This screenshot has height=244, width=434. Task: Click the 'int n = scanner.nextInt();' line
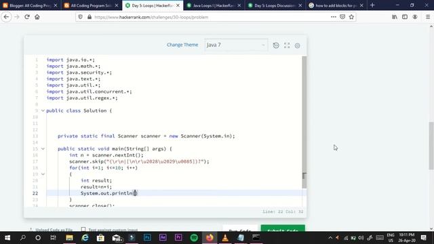106,155
